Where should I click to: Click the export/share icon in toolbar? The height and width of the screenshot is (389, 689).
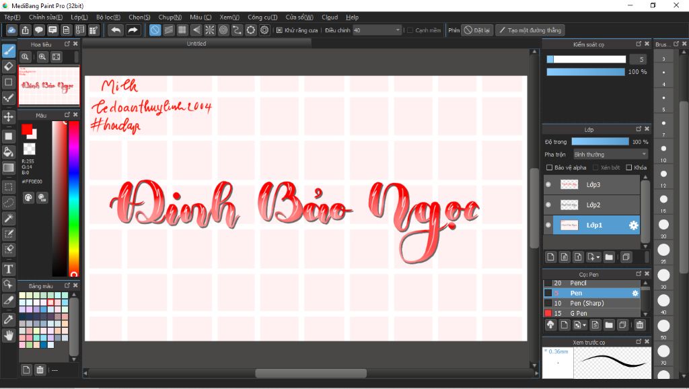pyautogui.click(x=26, y=30)
